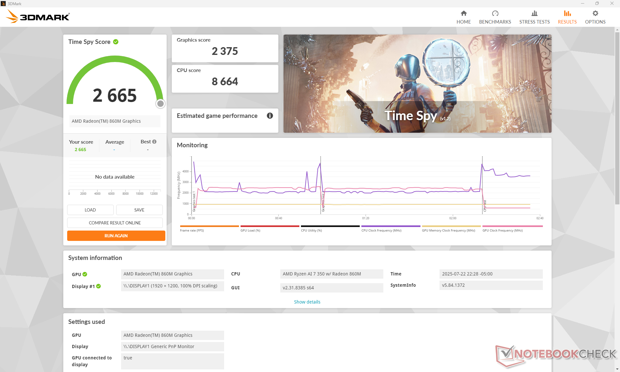Open the Options gear icon
This screenshot has width=620, height=372.
(x=595, y=13)
